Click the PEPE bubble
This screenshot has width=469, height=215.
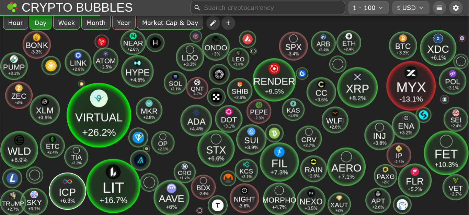click(x=259, y=112)
